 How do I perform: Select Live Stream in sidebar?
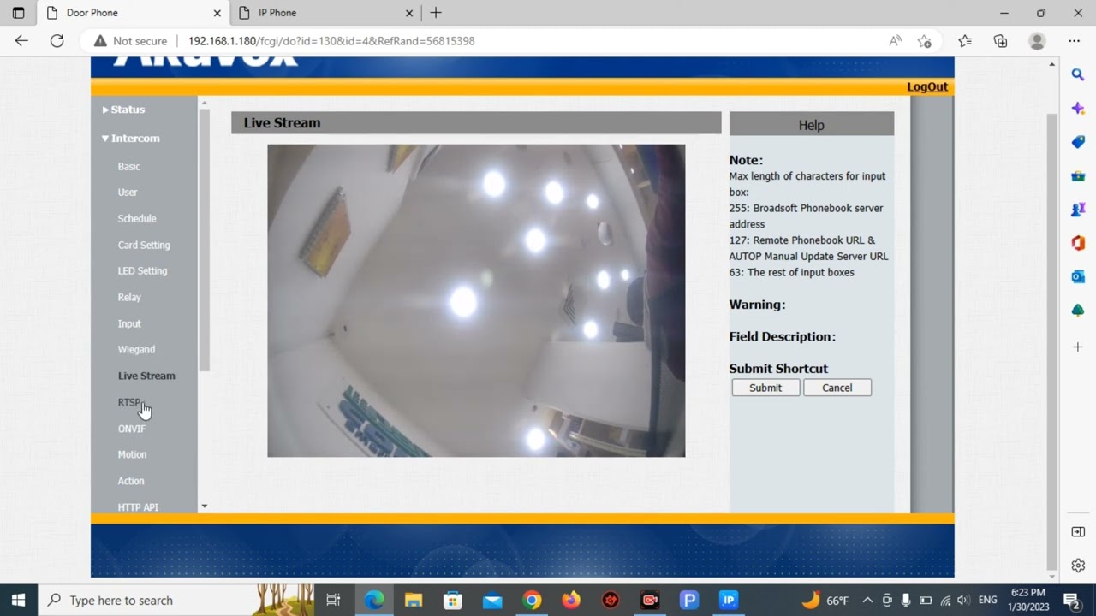pos(146,376)
